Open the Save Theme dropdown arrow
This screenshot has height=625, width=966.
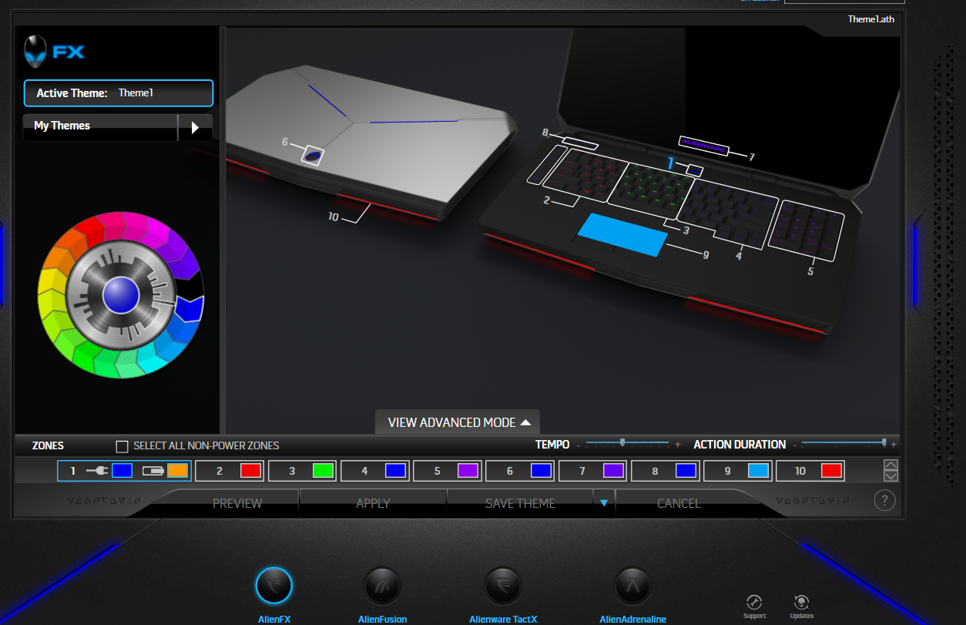pyautogui.click(x=604, y=503)
